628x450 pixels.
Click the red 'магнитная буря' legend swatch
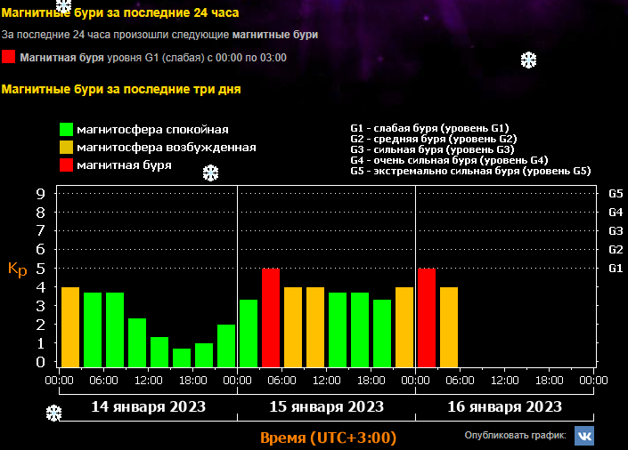pyautogui.click(x=66, y=165)
